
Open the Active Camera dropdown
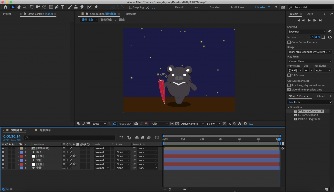point(192,124)
